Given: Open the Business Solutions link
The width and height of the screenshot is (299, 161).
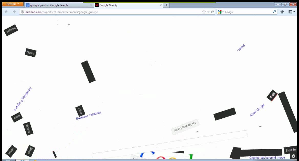Looking at the screenshot, I should (89, 116).
